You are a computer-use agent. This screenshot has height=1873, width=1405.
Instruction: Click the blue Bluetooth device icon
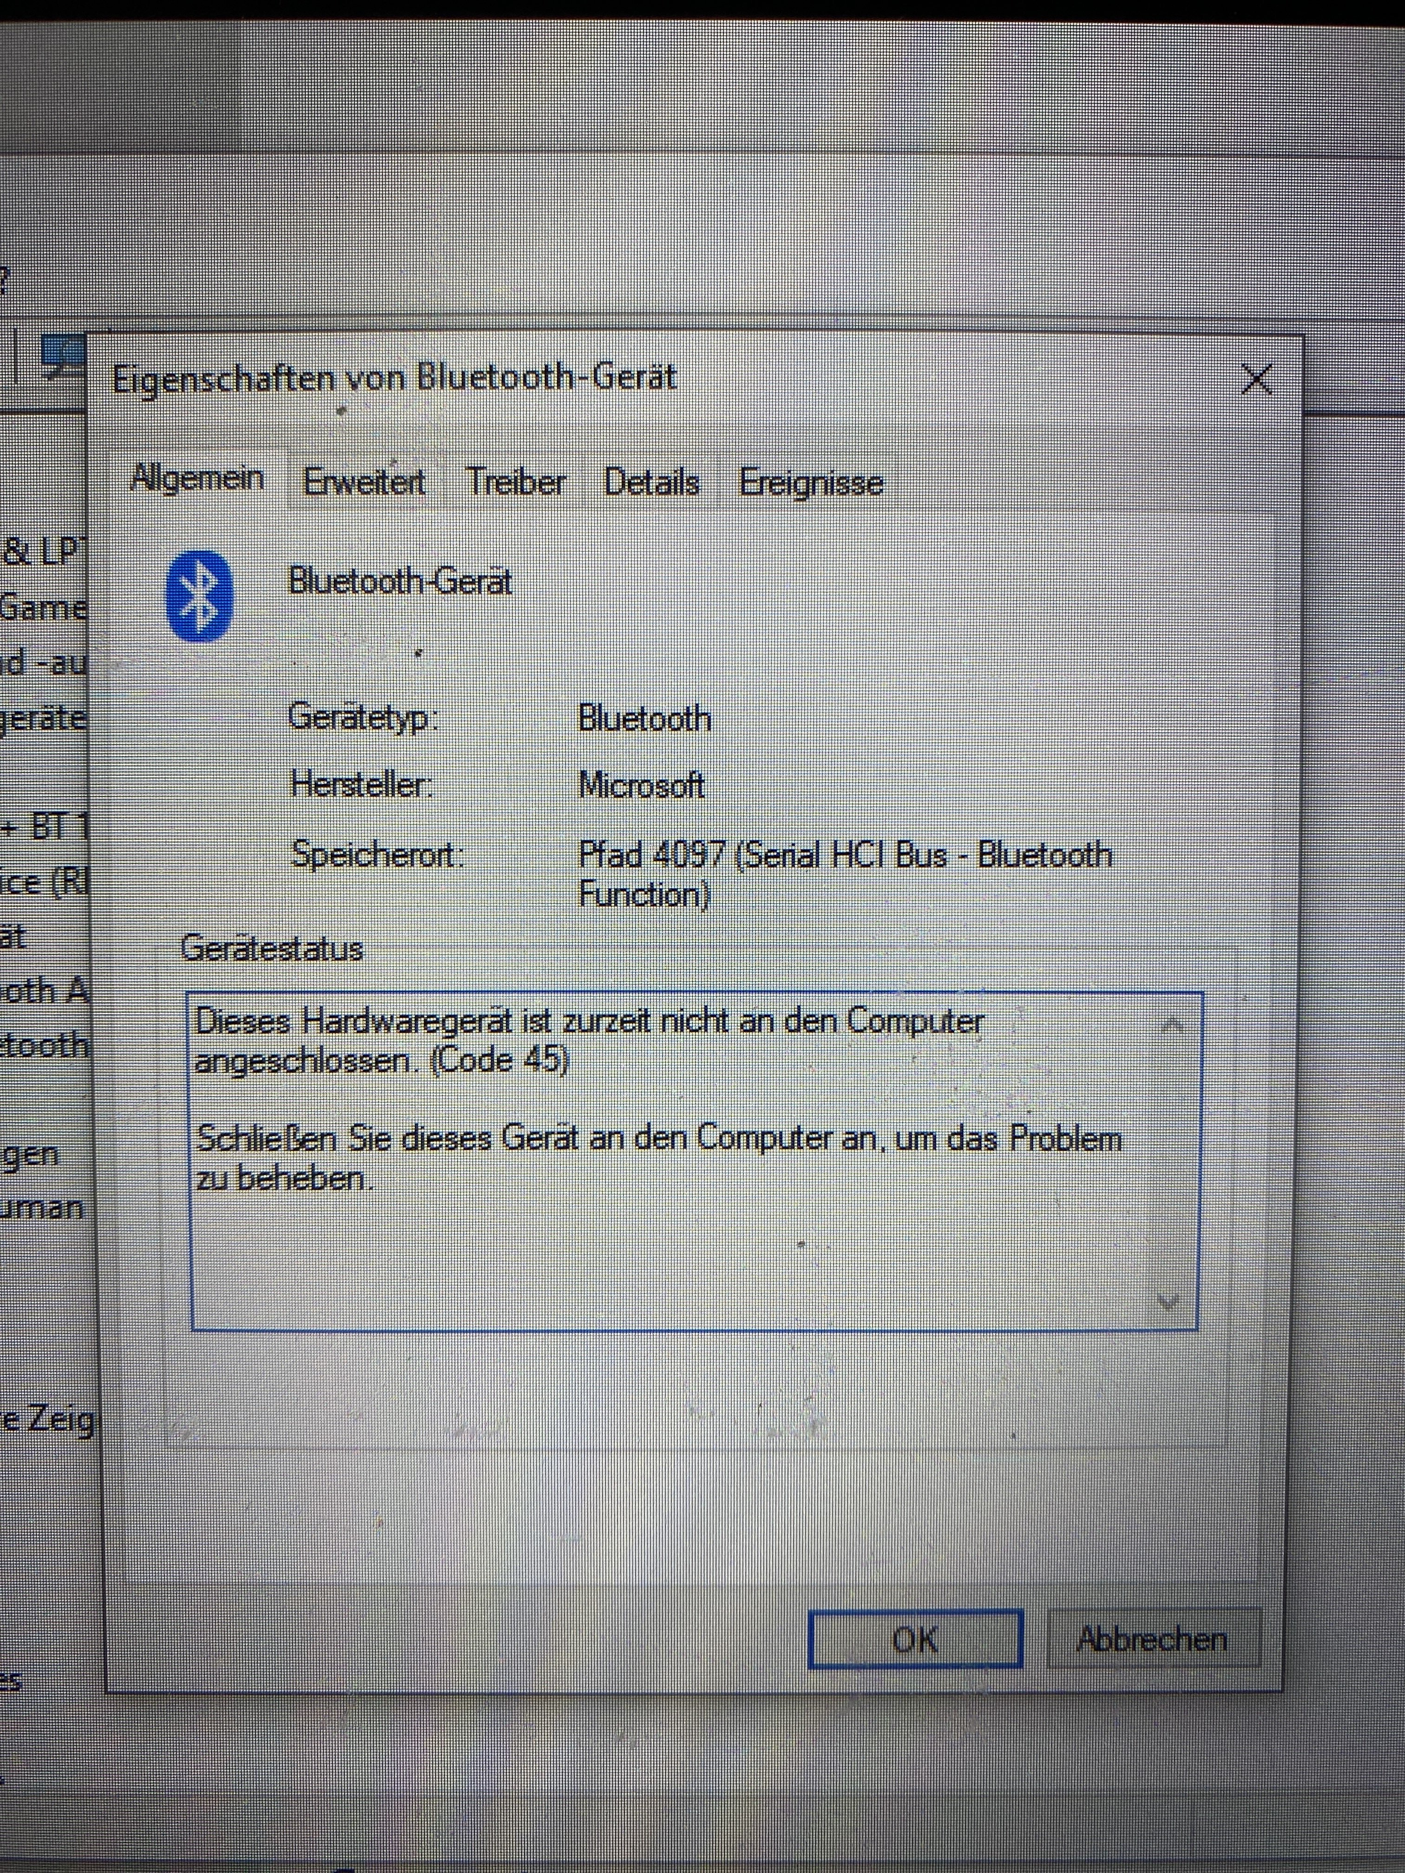pyautogui.click(x=199, y=595)
